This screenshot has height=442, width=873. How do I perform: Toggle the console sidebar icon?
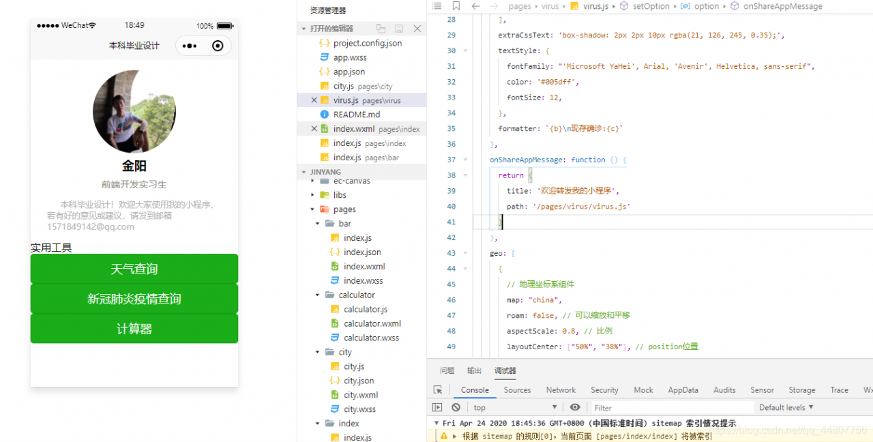[437, 407]
